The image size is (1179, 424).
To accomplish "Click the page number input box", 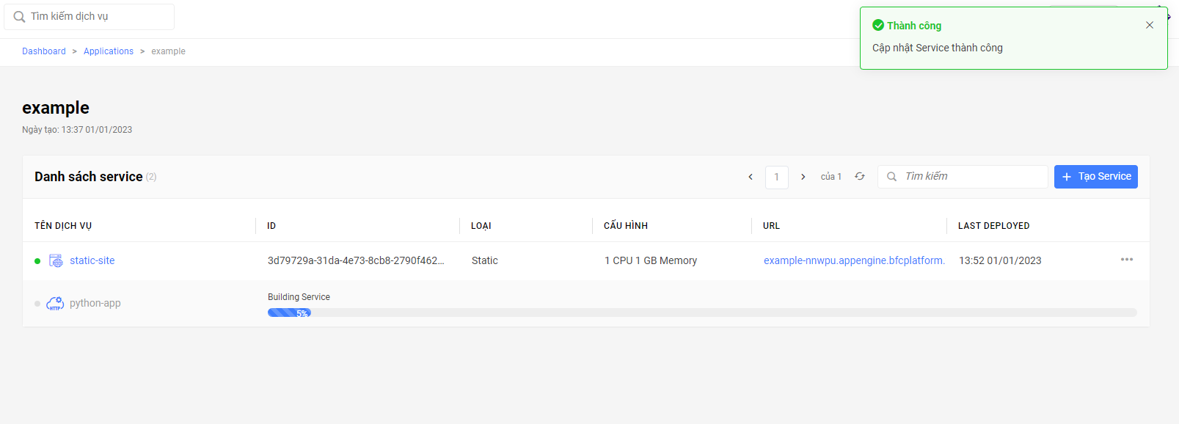I will [776, 177].
